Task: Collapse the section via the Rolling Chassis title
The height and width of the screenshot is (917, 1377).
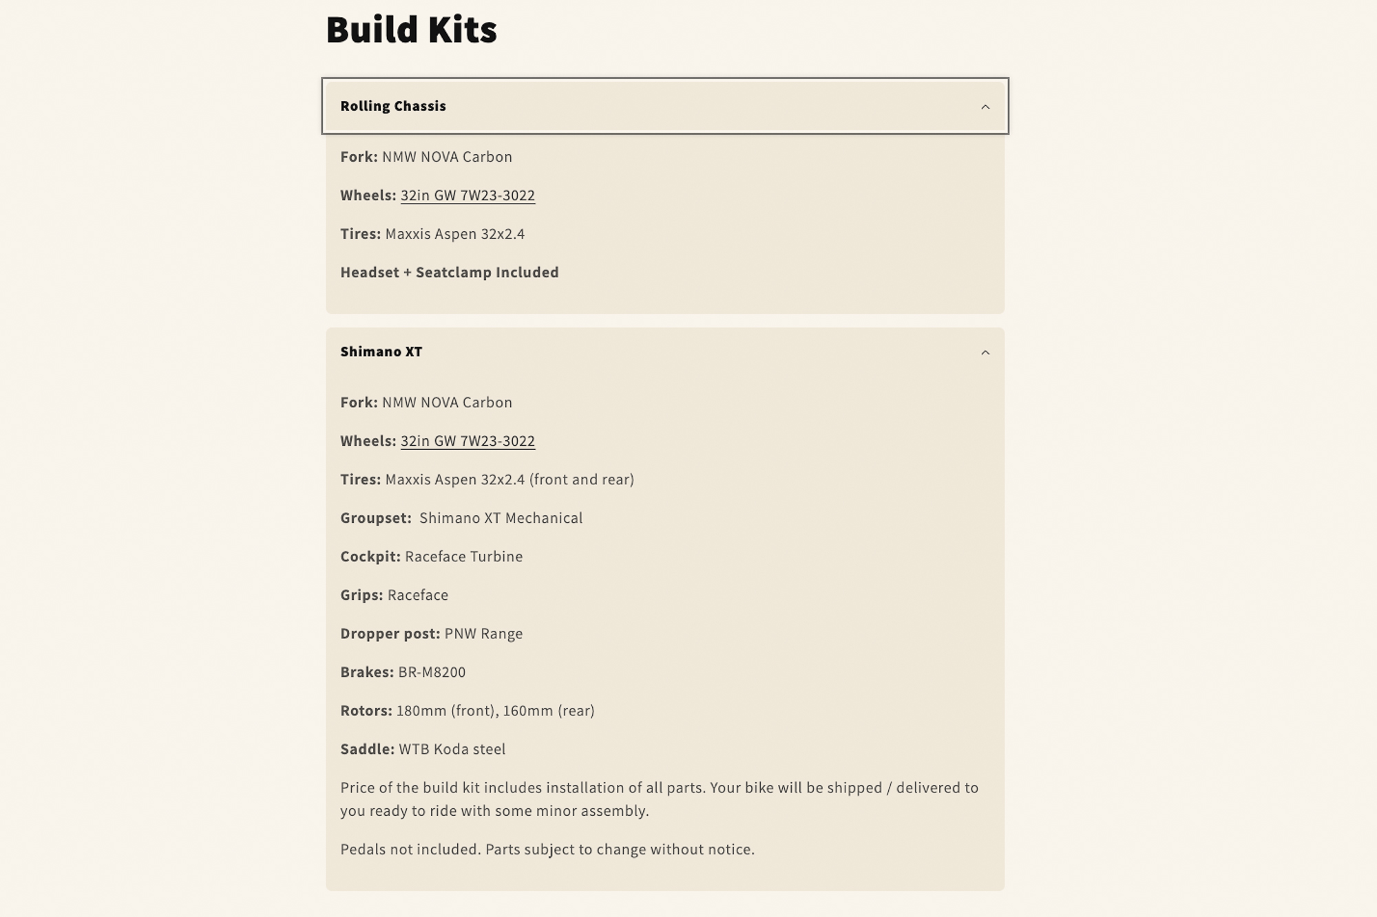Action: pos(393,106)
